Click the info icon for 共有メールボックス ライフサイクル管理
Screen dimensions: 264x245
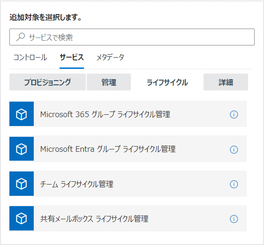[234, 219]
